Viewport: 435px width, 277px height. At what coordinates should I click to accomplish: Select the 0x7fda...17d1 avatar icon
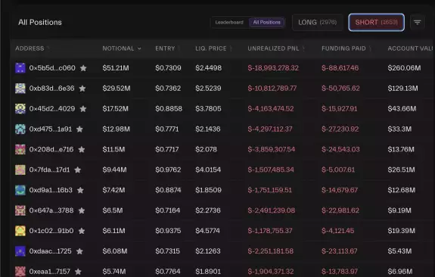click(x=20, y=170)
